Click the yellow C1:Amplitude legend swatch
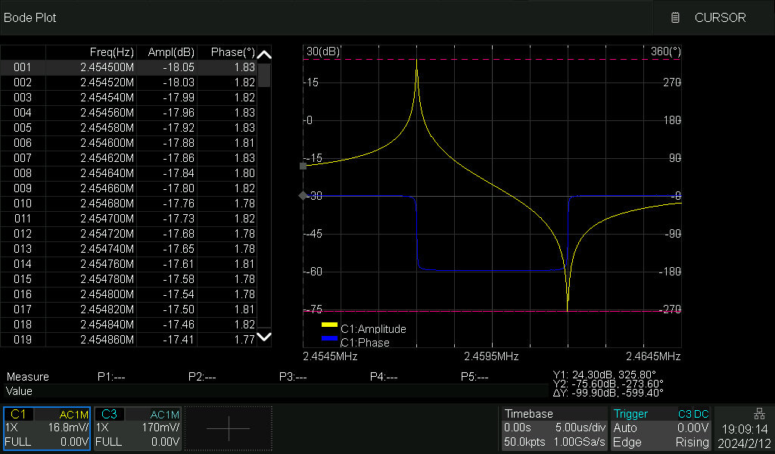Image resolution: width=775 pixels, height=454 pixels. (329, 325)
